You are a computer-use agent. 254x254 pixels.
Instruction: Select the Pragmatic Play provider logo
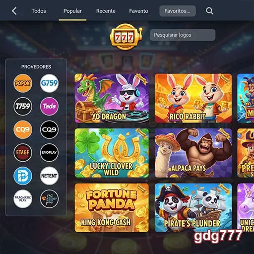click(x=23, y=199)
